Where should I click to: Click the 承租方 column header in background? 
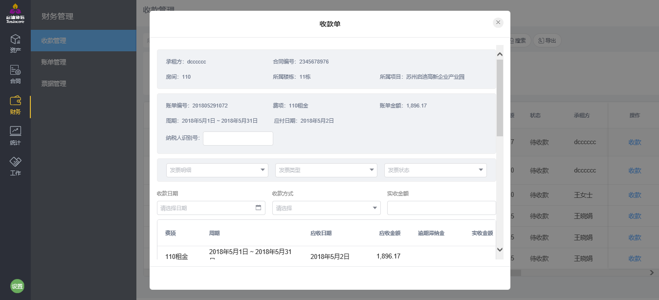click(582, 116)
